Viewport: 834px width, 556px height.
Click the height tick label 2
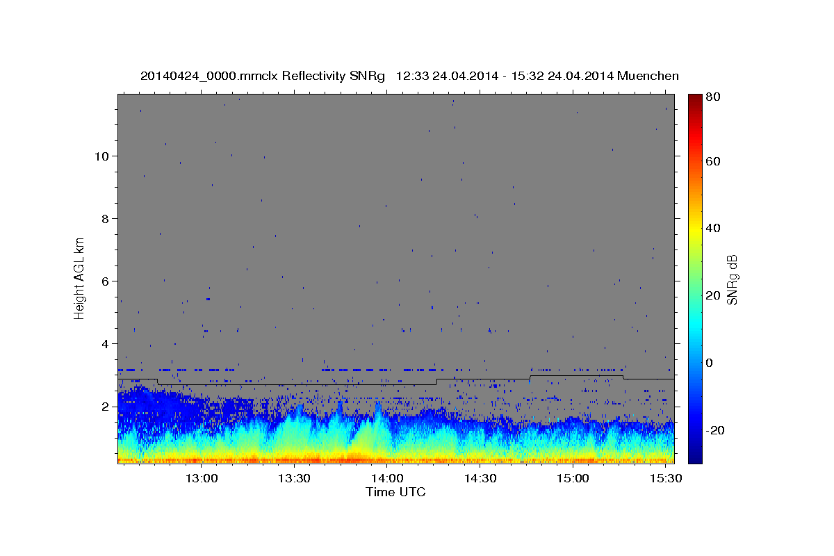coord(106,407)
